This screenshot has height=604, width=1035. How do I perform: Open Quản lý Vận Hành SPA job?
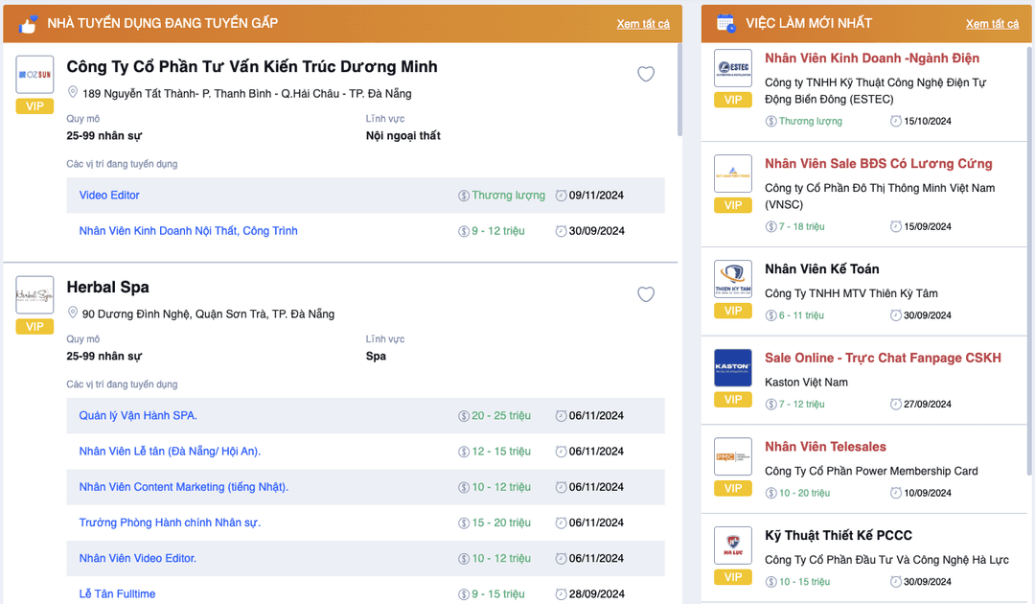pos(138,416)
